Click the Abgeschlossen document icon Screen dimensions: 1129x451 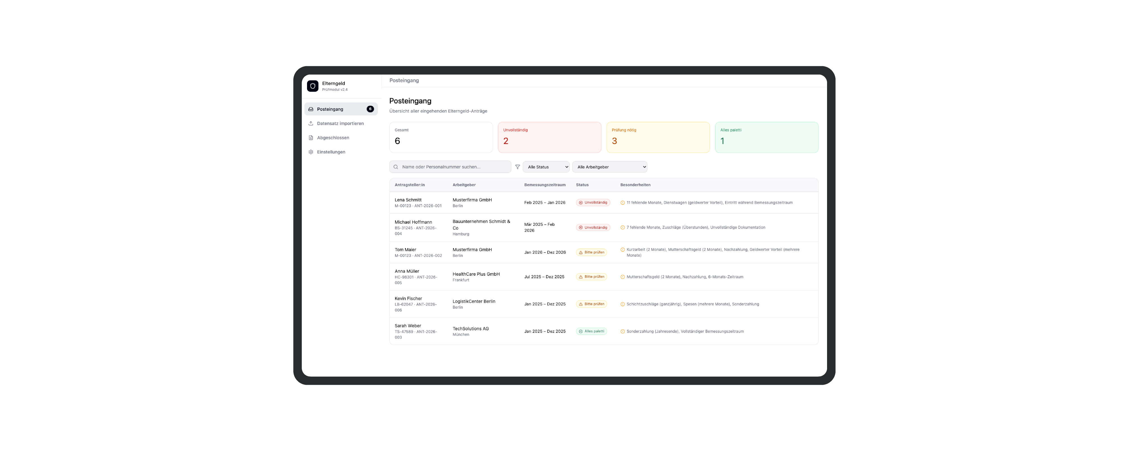[311, 138]
